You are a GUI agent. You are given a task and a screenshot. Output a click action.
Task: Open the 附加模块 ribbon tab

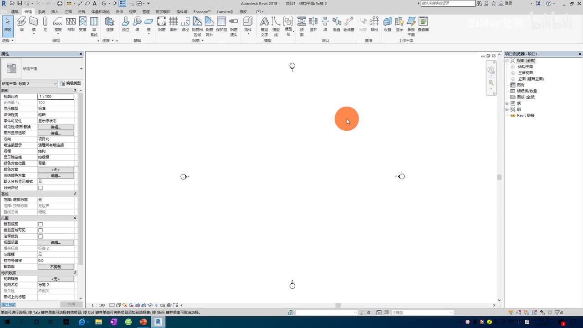pyautogui.click(x=163, y=11)
